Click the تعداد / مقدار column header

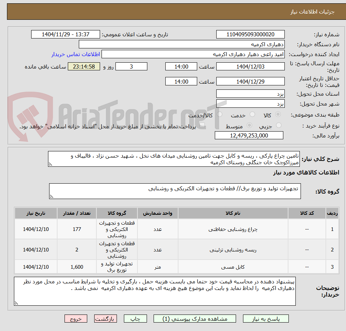[x=77, y=213]
